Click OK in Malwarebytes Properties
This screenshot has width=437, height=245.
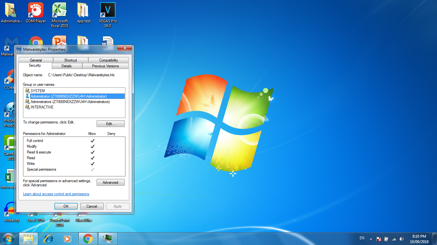coord(66,206)
